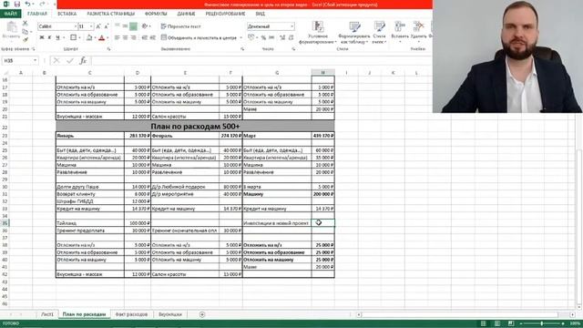Viewport: 583px width, 328px height.
Task: Cut selection with the scissors icon
Action: coord(25,23)
